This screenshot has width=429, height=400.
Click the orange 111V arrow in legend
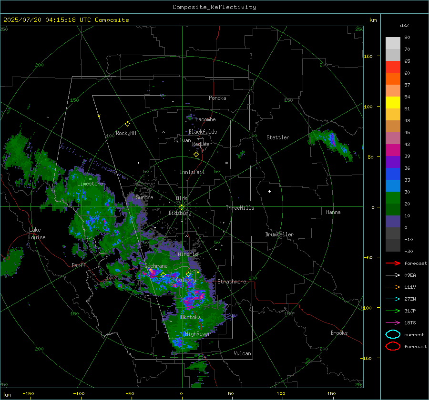click(x=393, y=287)
